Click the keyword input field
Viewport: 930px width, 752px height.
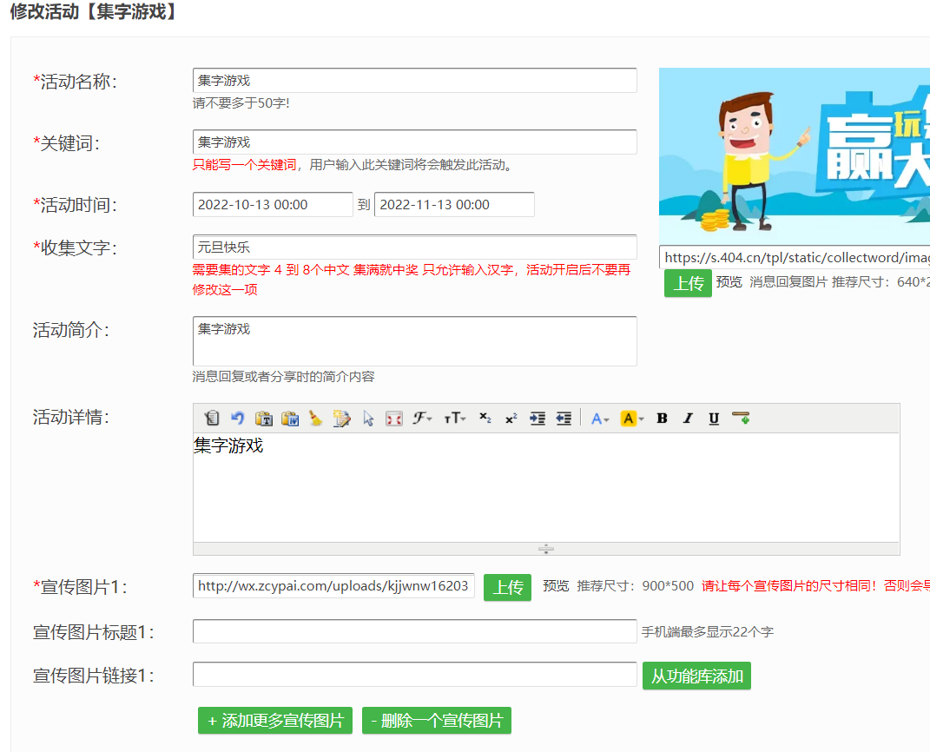(414, 142)
